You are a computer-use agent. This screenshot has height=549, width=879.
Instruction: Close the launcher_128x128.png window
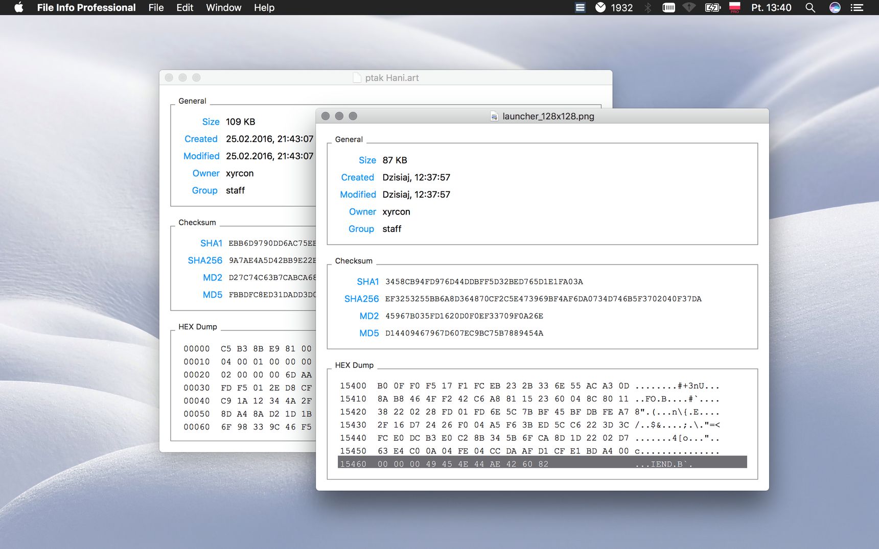pos(326,116)
